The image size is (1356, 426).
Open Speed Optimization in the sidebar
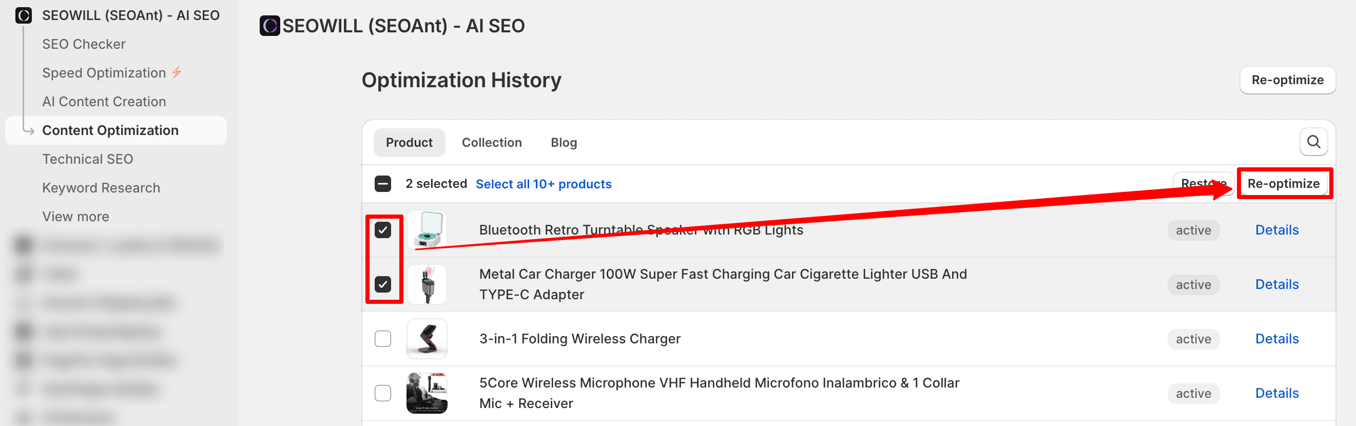click(104, 73)
